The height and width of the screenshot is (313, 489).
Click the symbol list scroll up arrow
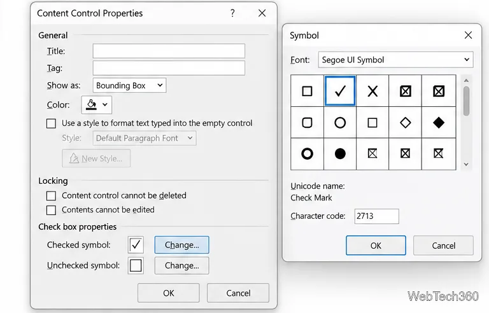coord(466,80)
